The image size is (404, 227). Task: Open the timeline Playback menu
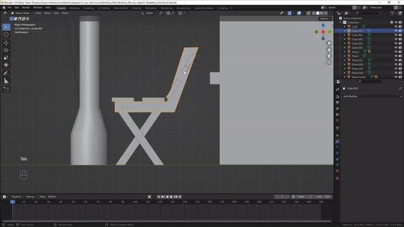(17, 197)
